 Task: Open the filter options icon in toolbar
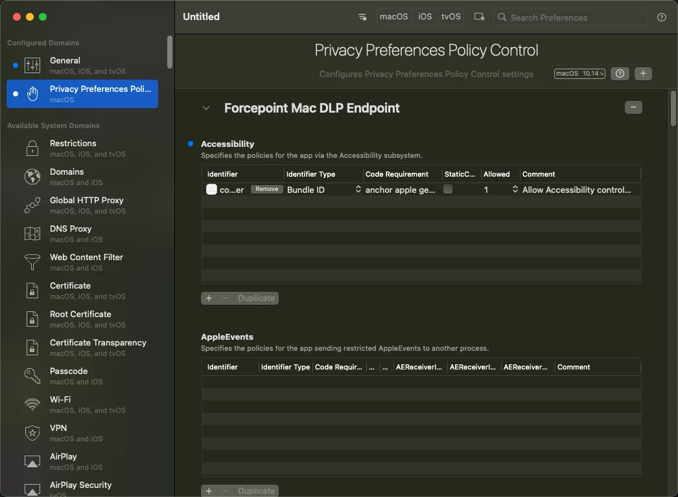[362, 17]
